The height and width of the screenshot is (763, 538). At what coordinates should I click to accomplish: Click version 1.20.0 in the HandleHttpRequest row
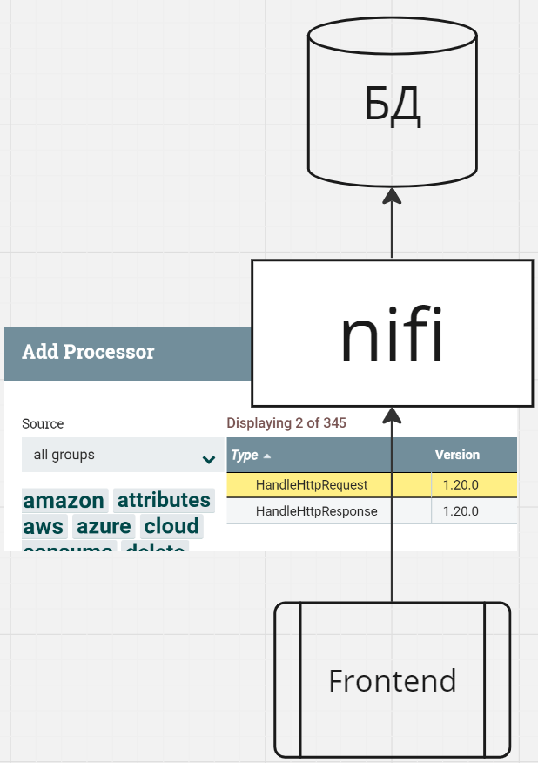(461, 484)
